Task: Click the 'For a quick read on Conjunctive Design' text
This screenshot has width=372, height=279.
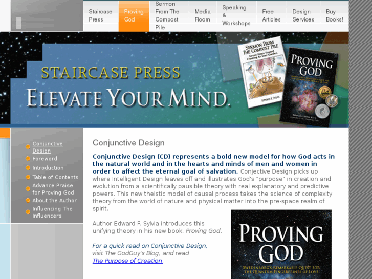Action: coord(150,246)
